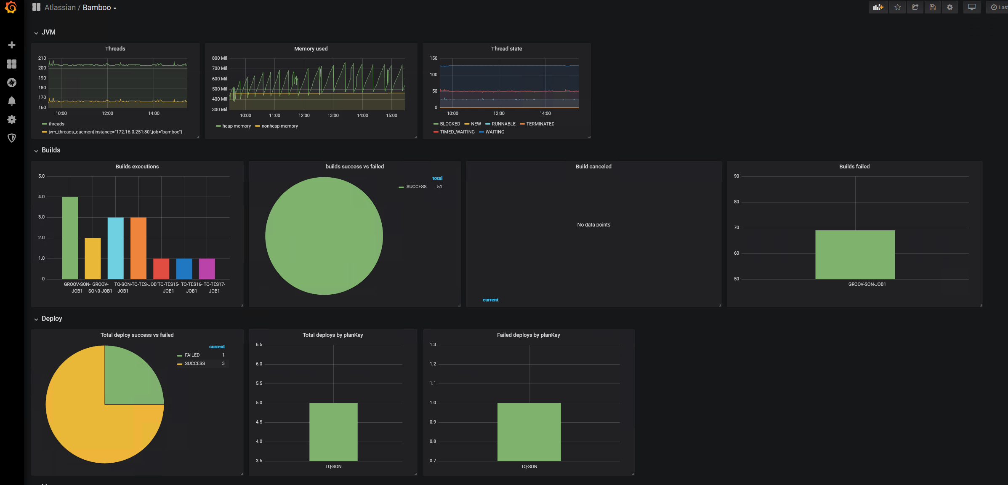Open the Explore compass icon

pyautogui.click(x=12, y=83)
